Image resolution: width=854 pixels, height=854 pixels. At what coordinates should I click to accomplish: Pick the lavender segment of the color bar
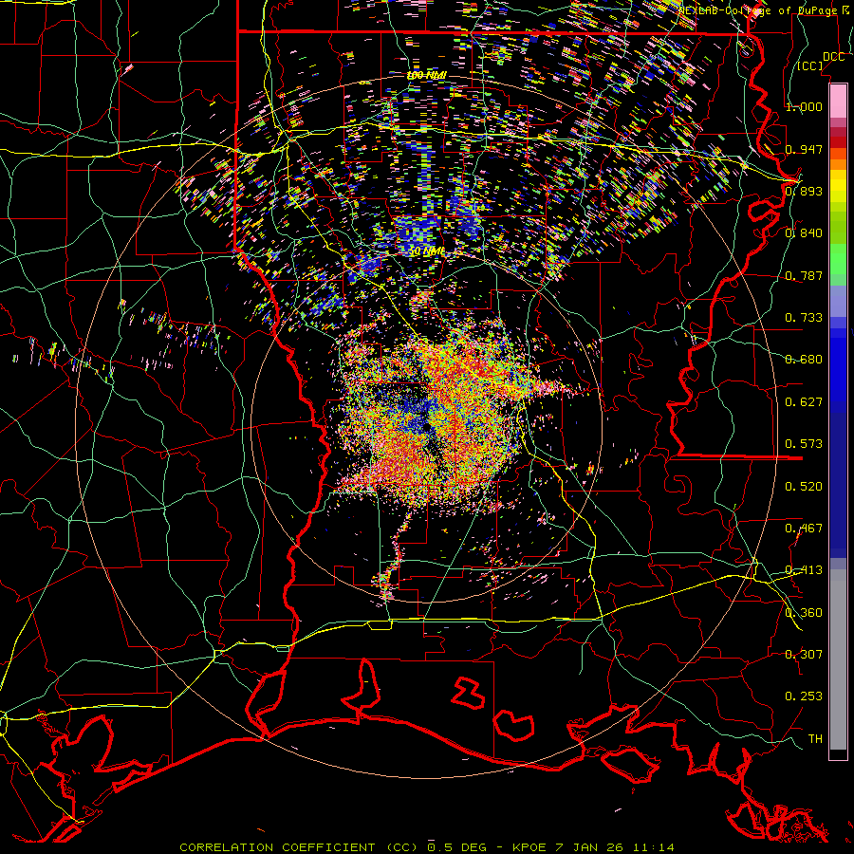click(x=838, y=301)
